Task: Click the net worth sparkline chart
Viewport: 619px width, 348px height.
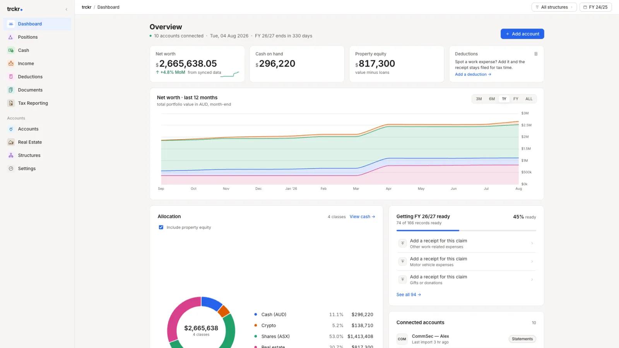Action: 230,74
